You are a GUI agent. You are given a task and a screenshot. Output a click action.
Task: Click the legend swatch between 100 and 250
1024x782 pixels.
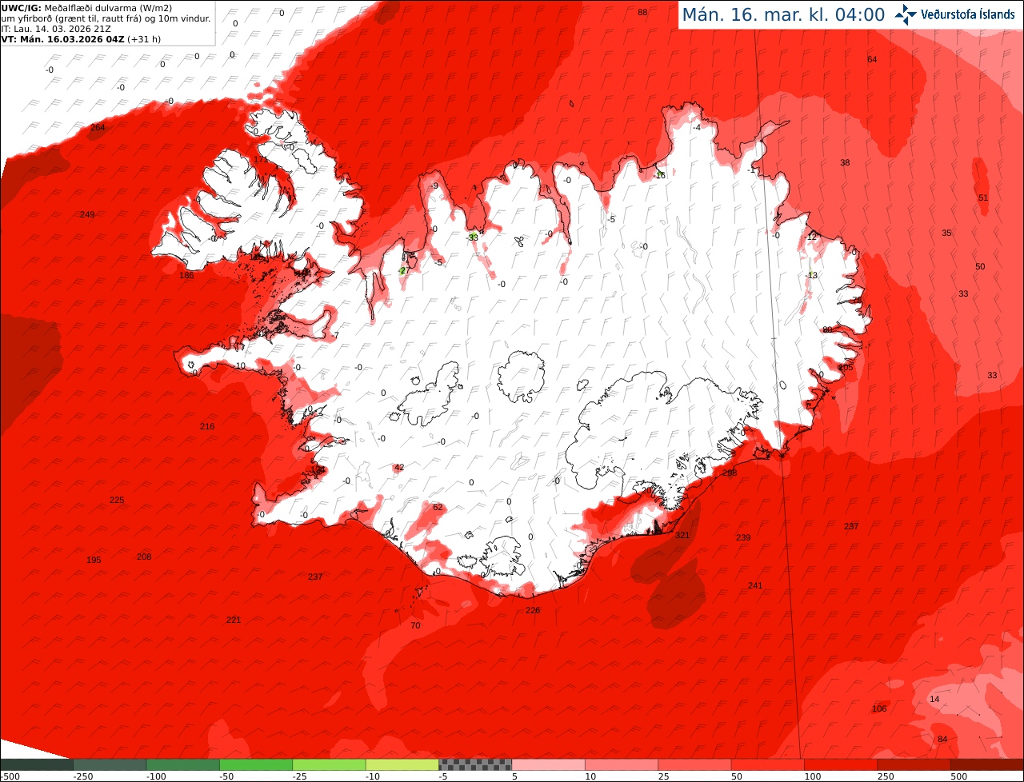pos(841,764)
